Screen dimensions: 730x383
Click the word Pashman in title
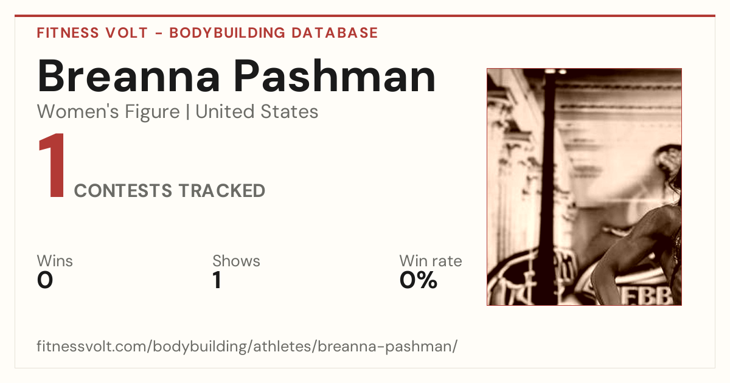335,76
